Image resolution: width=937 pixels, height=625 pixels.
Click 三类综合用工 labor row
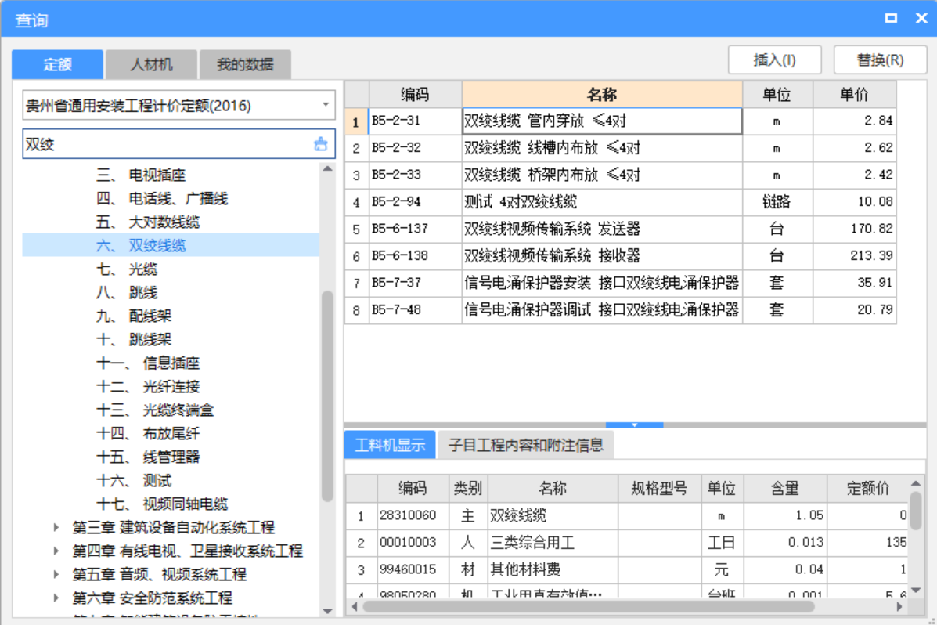627,543
